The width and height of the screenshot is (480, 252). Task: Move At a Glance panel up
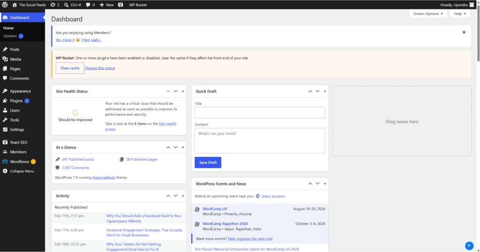[168, 147]
